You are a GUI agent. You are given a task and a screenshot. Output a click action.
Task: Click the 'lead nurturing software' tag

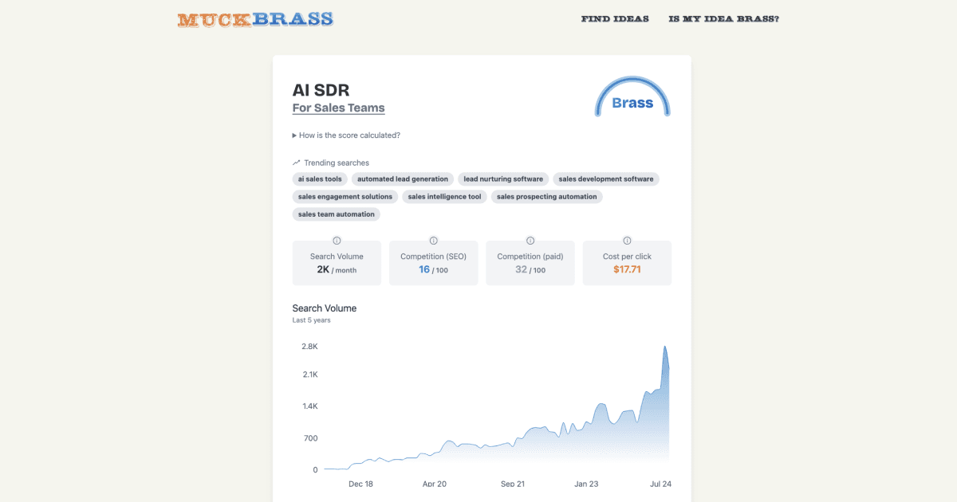[503, 179]
